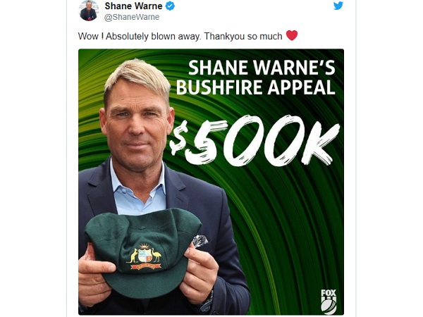Select the "Absolutely blown away" tweet text
423x317 pixels.
[x=153, y=36]
